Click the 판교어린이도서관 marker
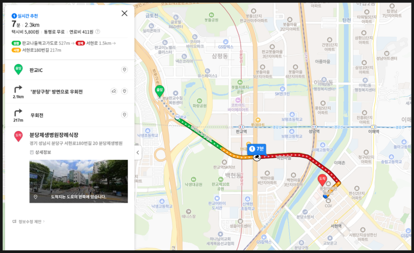Viewport: 414px width, 253px height. pos(217,198)
